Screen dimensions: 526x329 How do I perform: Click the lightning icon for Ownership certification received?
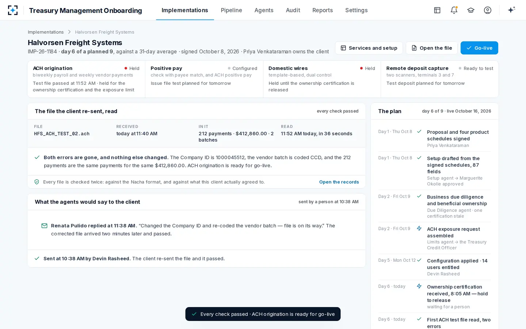click(x=419, y=286)
